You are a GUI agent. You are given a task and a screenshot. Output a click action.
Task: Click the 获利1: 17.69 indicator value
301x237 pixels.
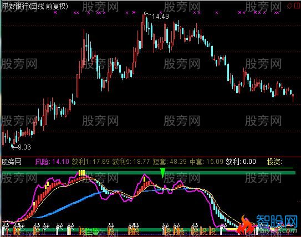click(91, 162)
